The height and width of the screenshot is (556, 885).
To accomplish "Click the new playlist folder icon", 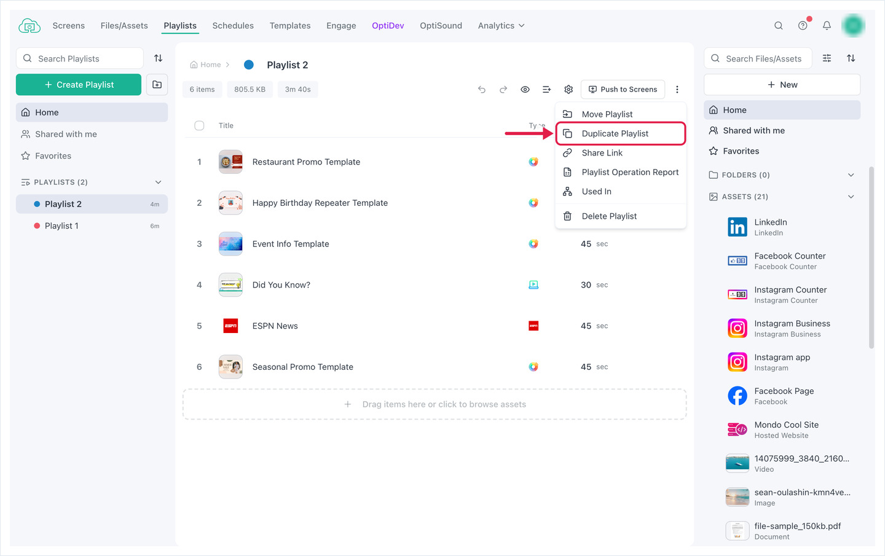I will coord(157,85).
